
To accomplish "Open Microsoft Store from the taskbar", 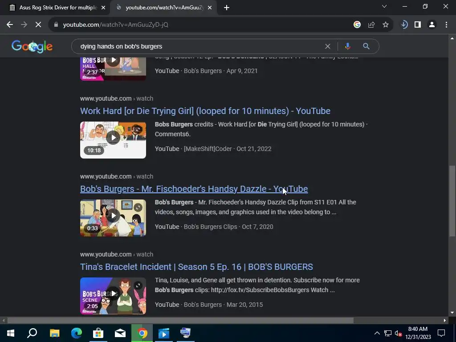I will point(98,333).
